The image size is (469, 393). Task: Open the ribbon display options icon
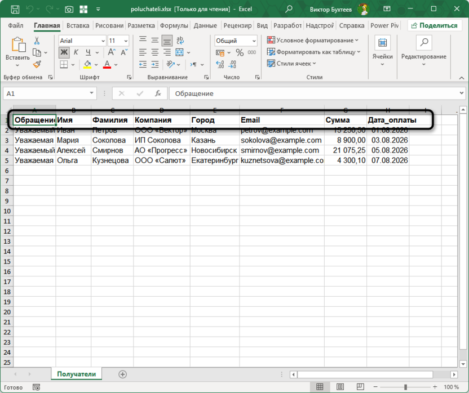387,9
